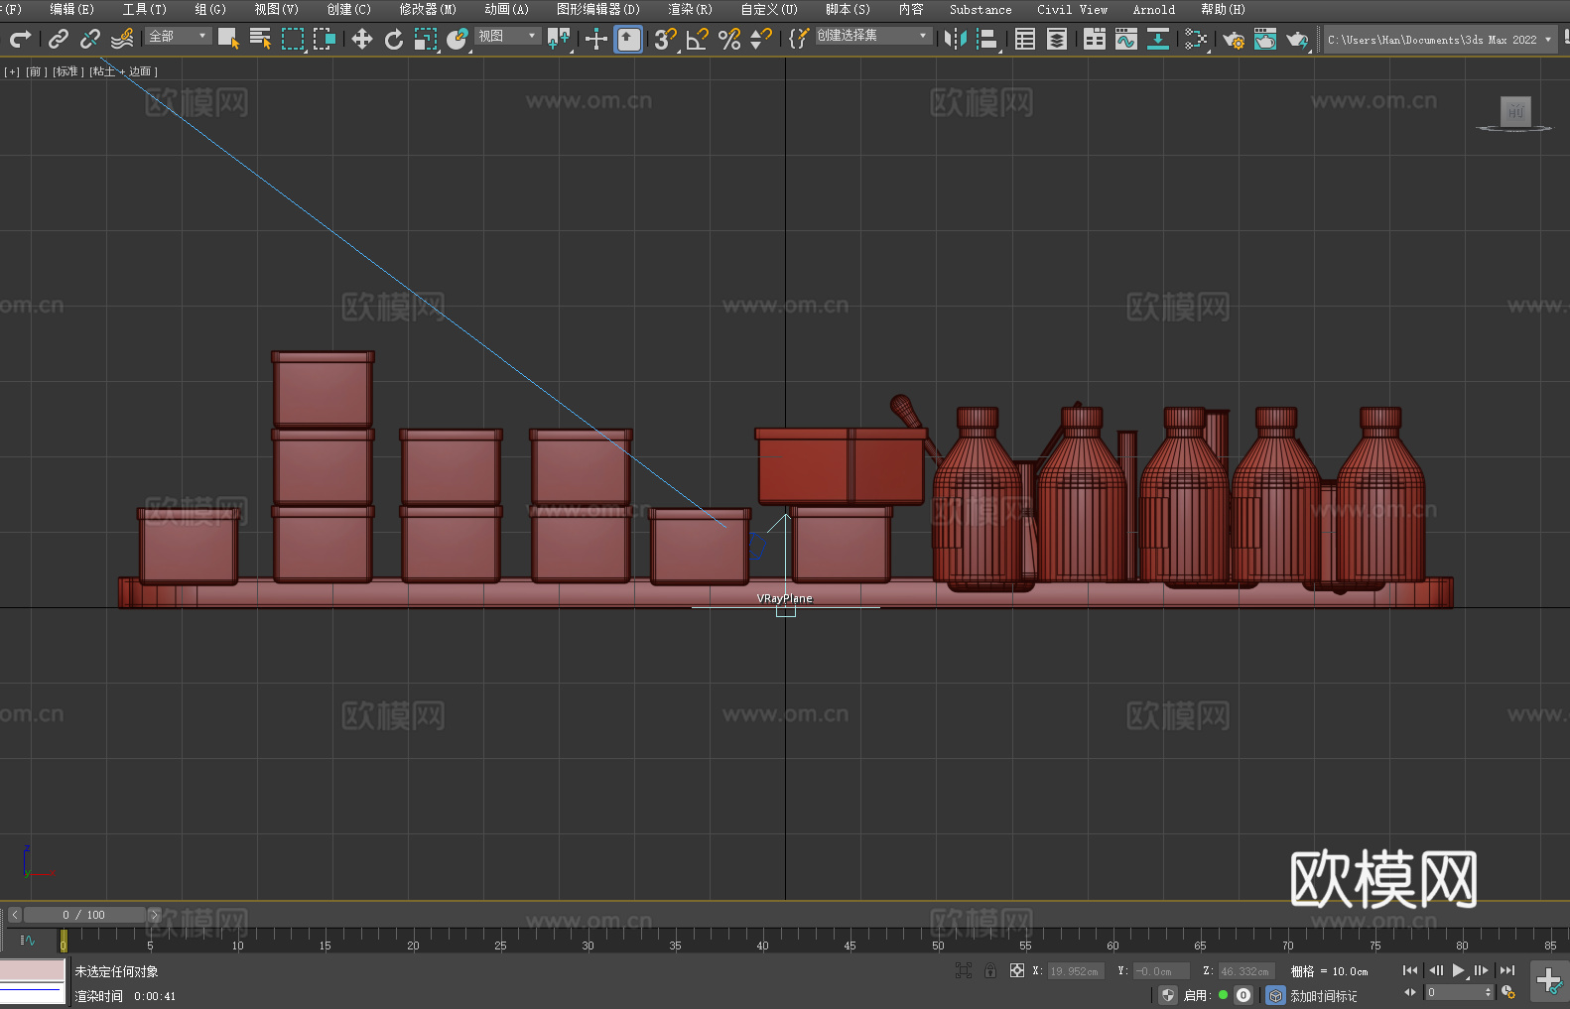Viewport: 1570px width, 1009px height.
Task: Go to end frame
Action: point(1507,970)
